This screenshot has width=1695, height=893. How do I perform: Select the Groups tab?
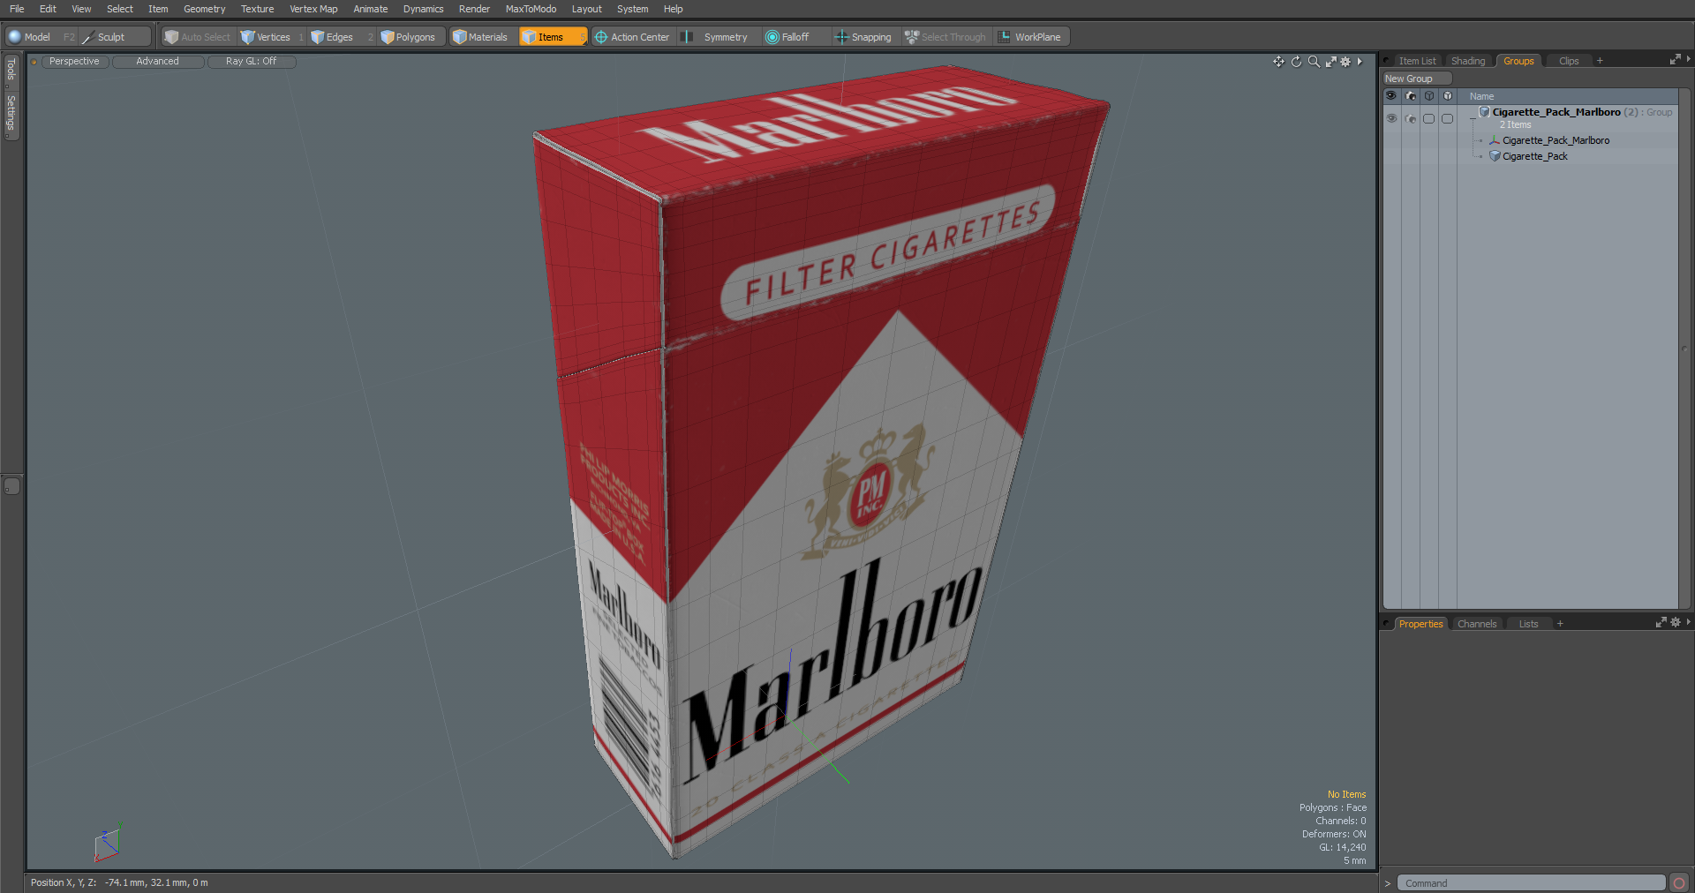point(1518,61)
